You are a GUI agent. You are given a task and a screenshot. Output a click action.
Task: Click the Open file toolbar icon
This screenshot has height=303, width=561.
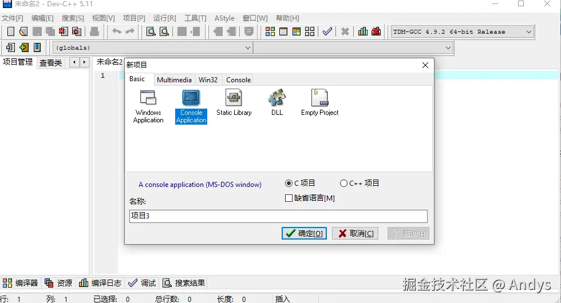point(23,31)
